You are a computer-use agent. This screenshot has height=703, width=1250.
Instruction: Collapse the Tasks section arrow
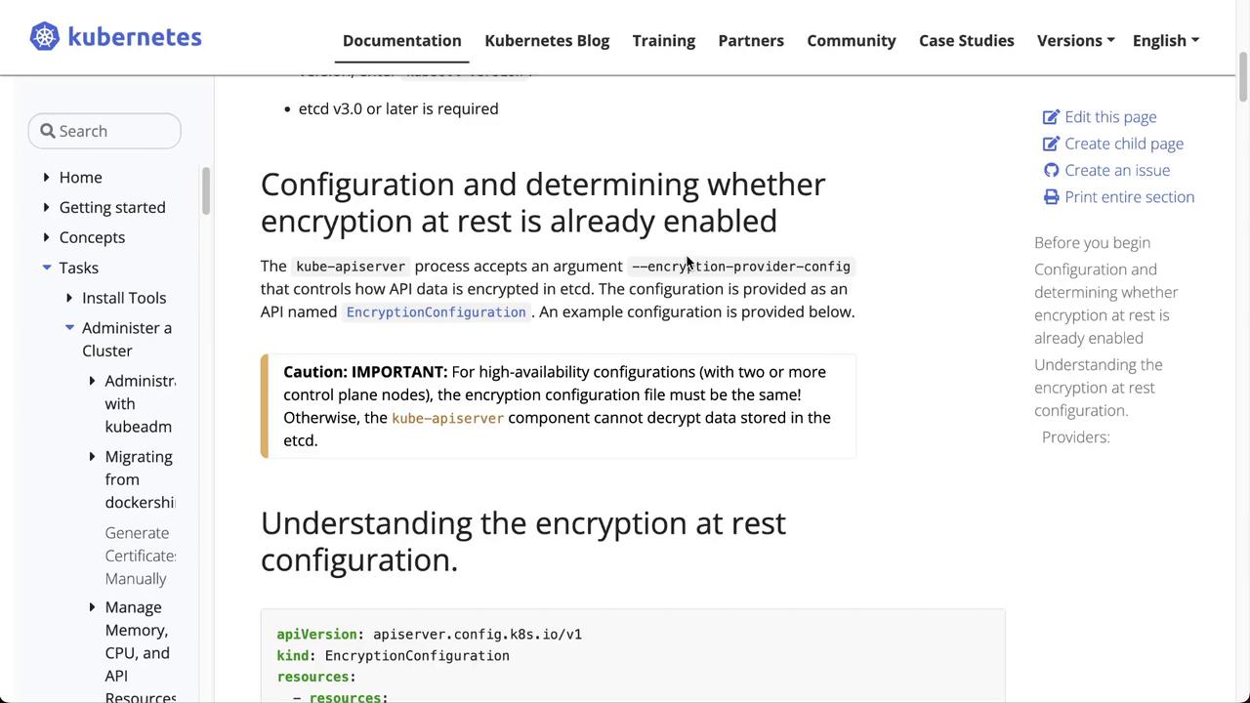coord(46,268)
